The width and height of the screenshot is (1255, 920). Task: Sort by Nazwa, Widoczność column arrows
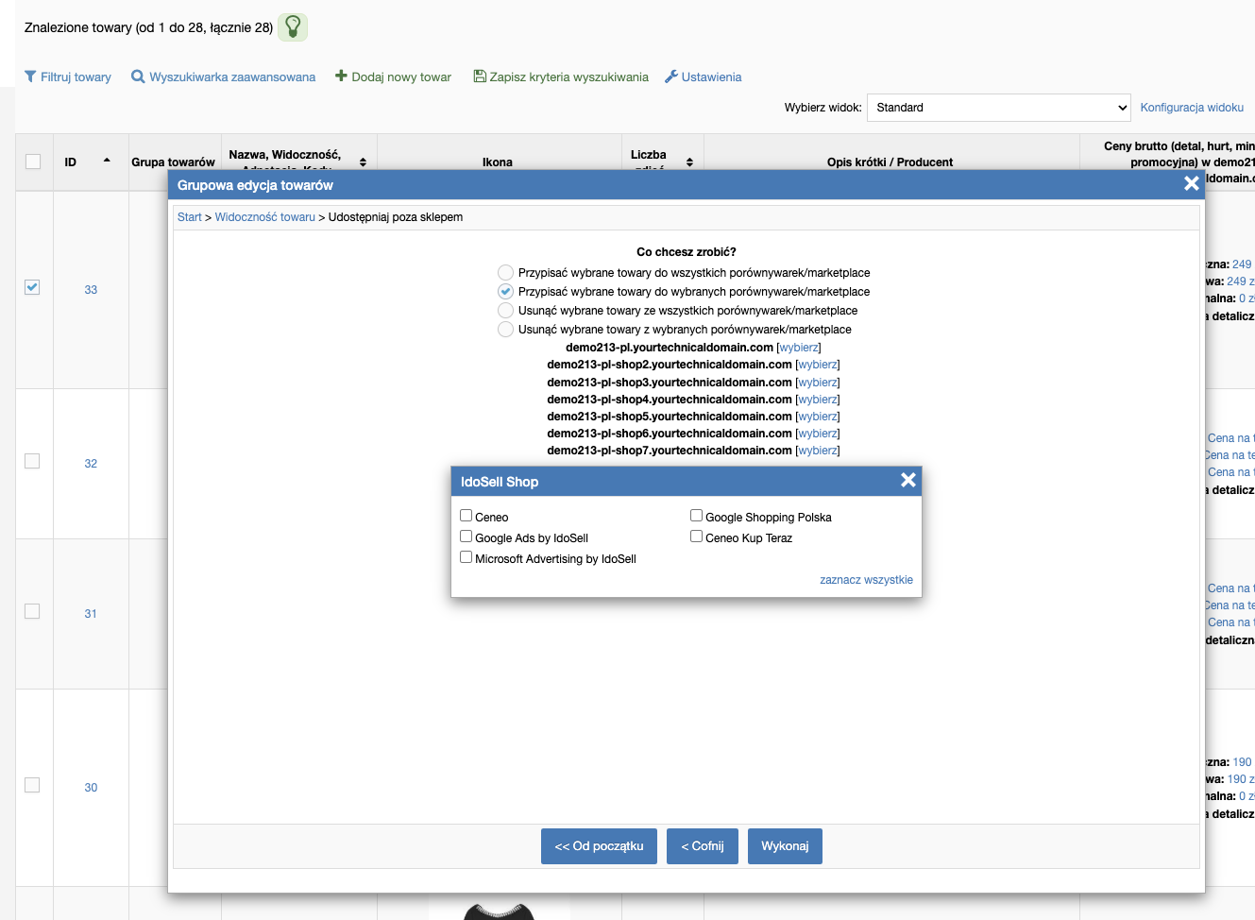click(363, 162)
